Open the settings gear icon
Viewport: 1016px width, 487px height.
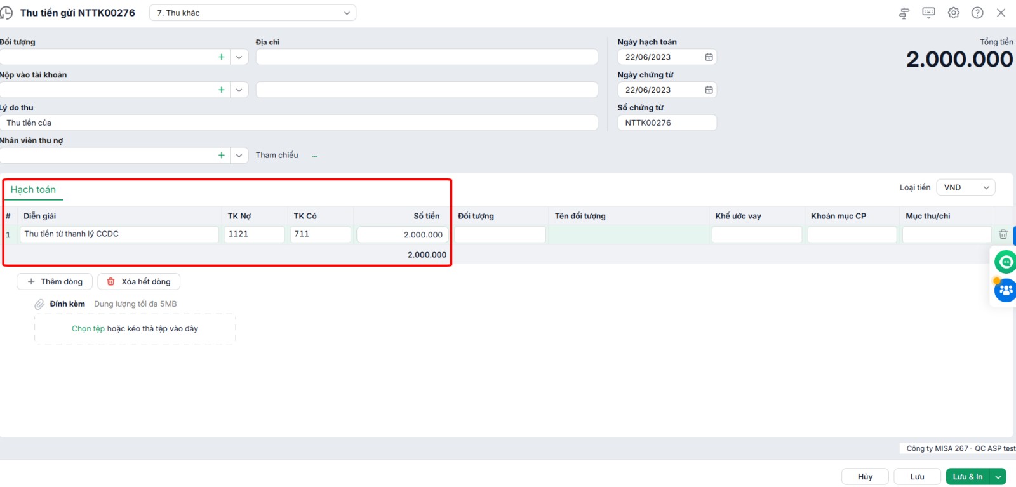pyautogui.click(x=954, y=13)
